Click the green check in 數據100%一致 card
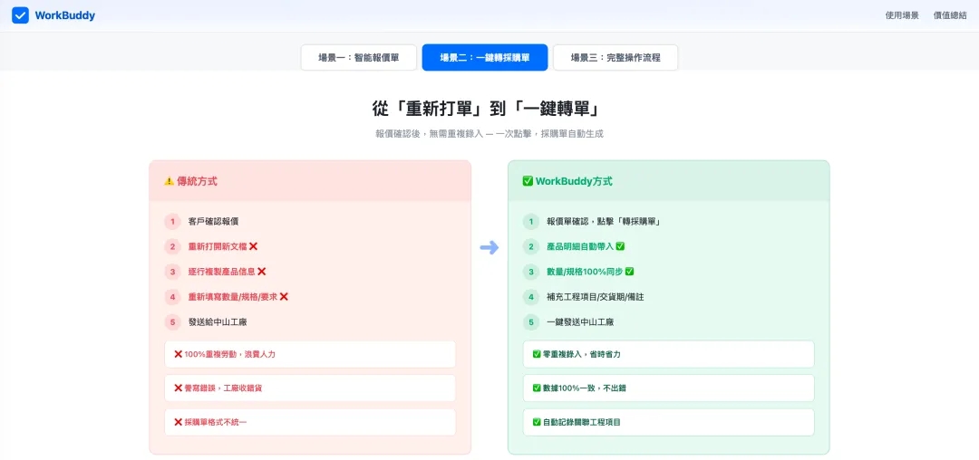This screenshot has width=979, height=460. 537,388
